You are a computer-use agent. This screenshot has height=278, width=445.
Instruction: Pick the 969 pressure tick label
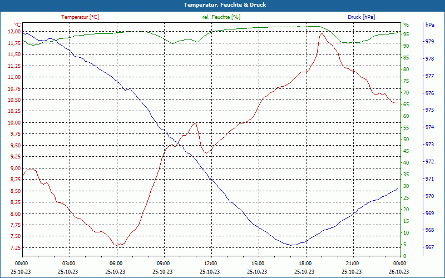coord(430,213)
